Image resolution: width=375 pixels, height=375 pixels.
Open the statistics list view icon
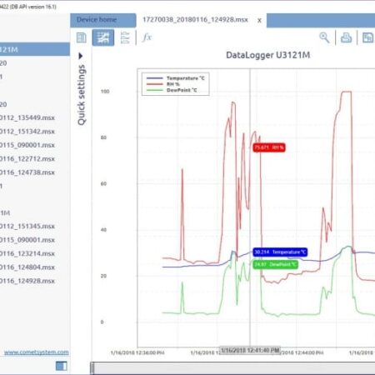[x=125, y=37]
